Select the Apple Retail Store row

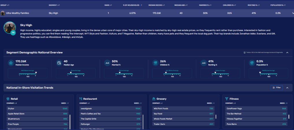(x=38, y=114)
